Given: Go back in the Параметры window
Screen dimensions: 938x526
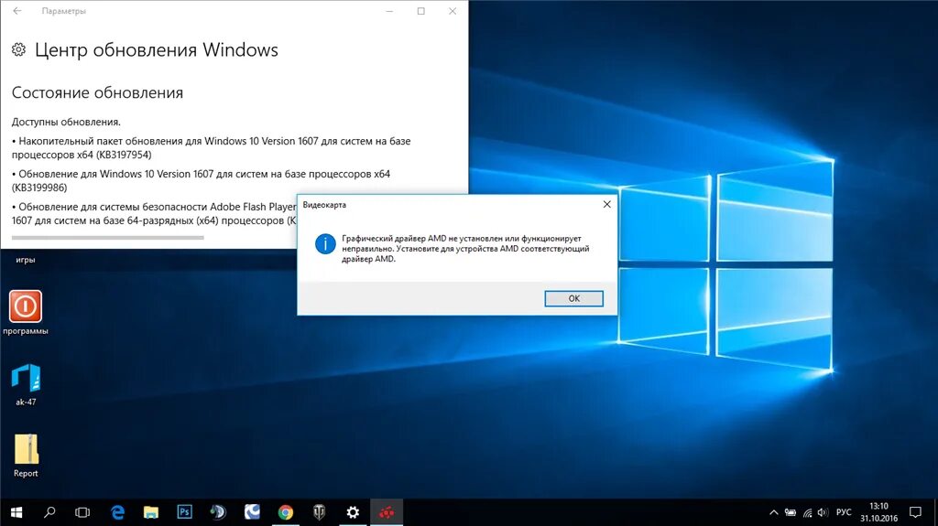Looking at the screenshot, I should pyautogui.click(x=17, y=11).
